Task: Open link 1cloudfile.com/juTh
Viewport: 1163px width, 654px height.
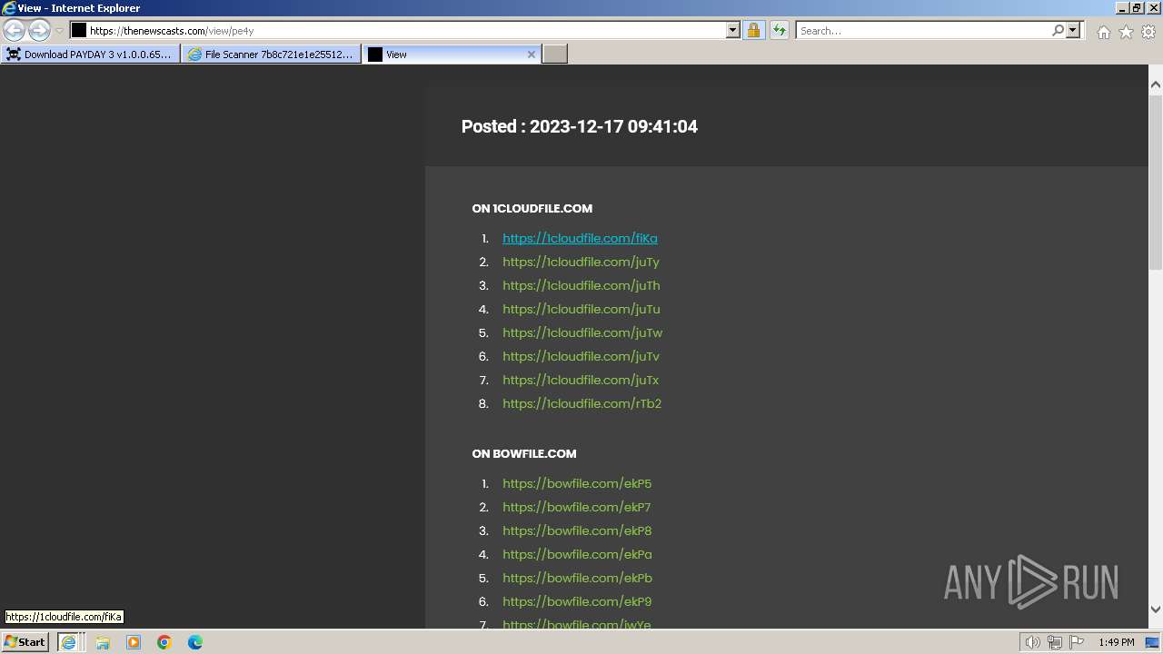Action: 581,285
